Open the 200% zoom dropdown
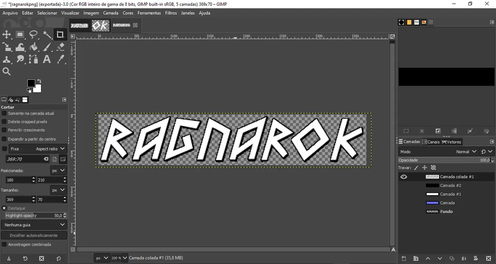The width and height of the screenshot is (496, 264). pyautogui.click(x=124, y=258)
